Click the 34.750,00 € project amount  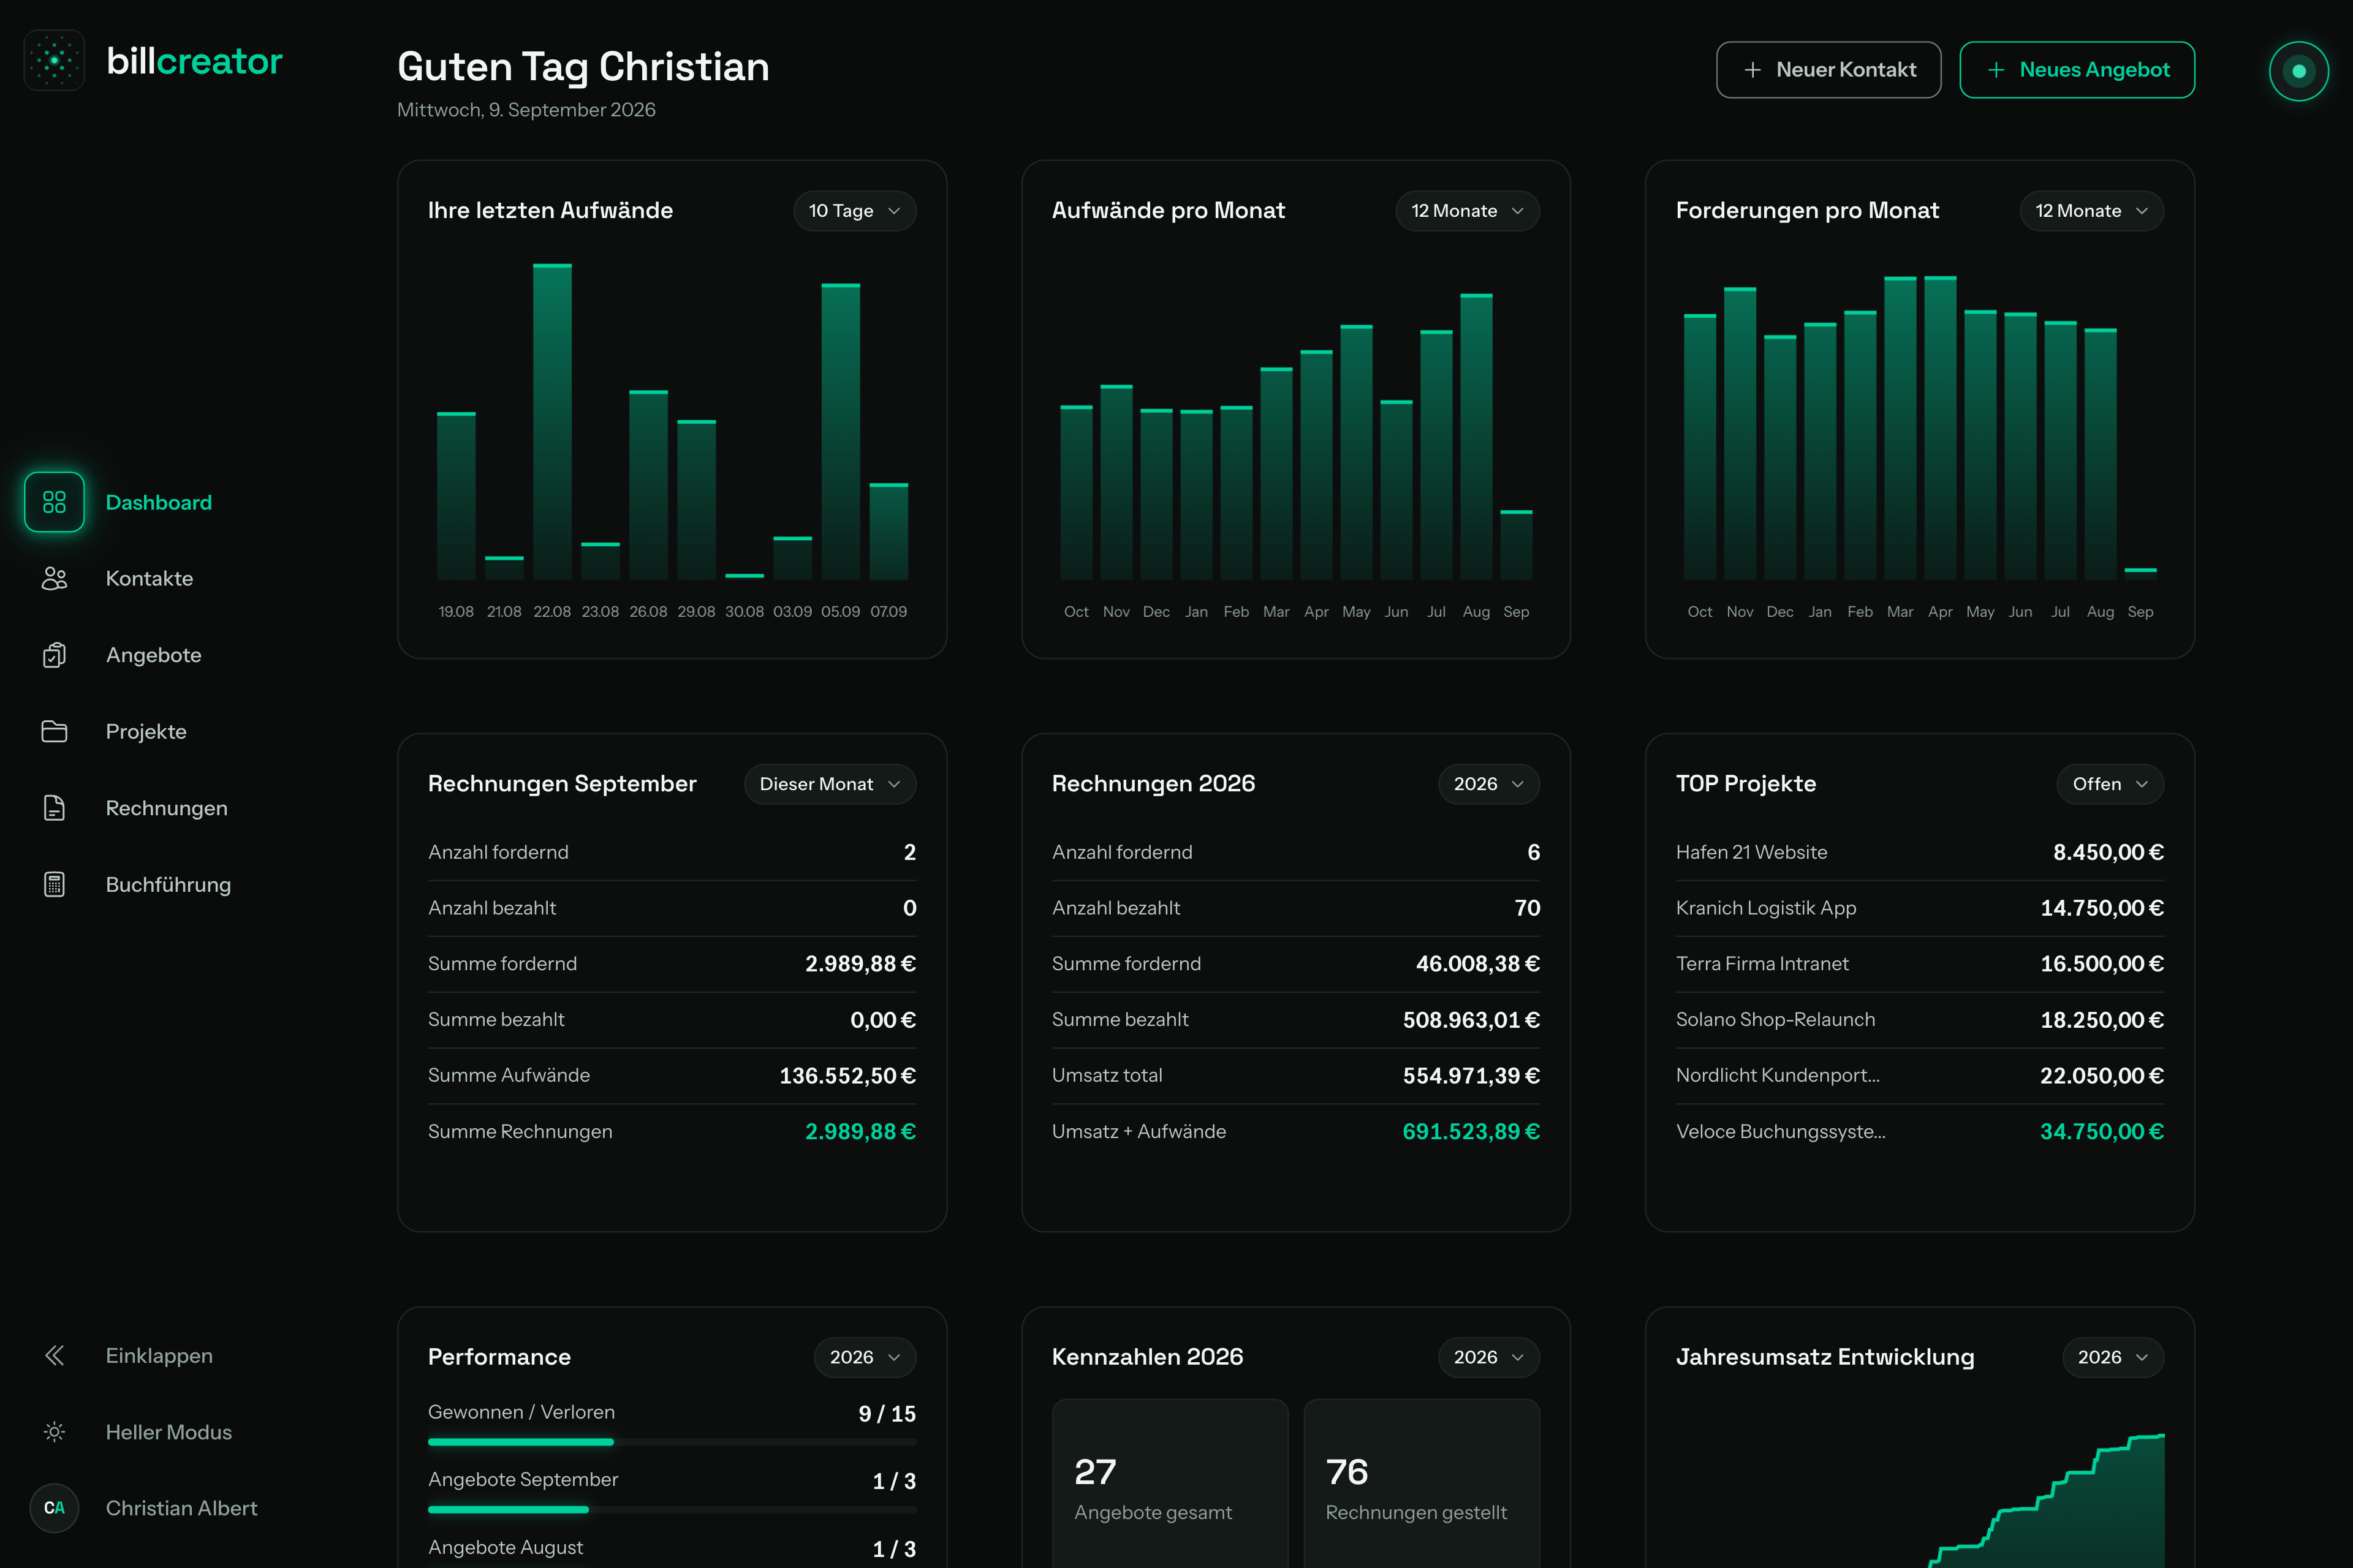click(x=2102, y=1132)
